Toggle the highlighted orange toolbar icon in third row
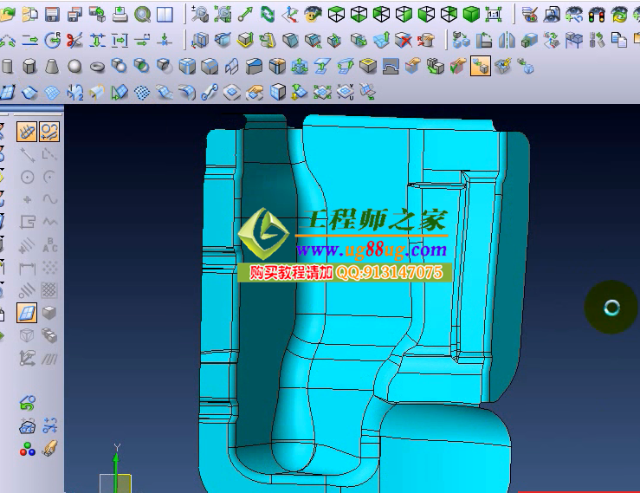640x493 pixels. [x=480, y=67]
